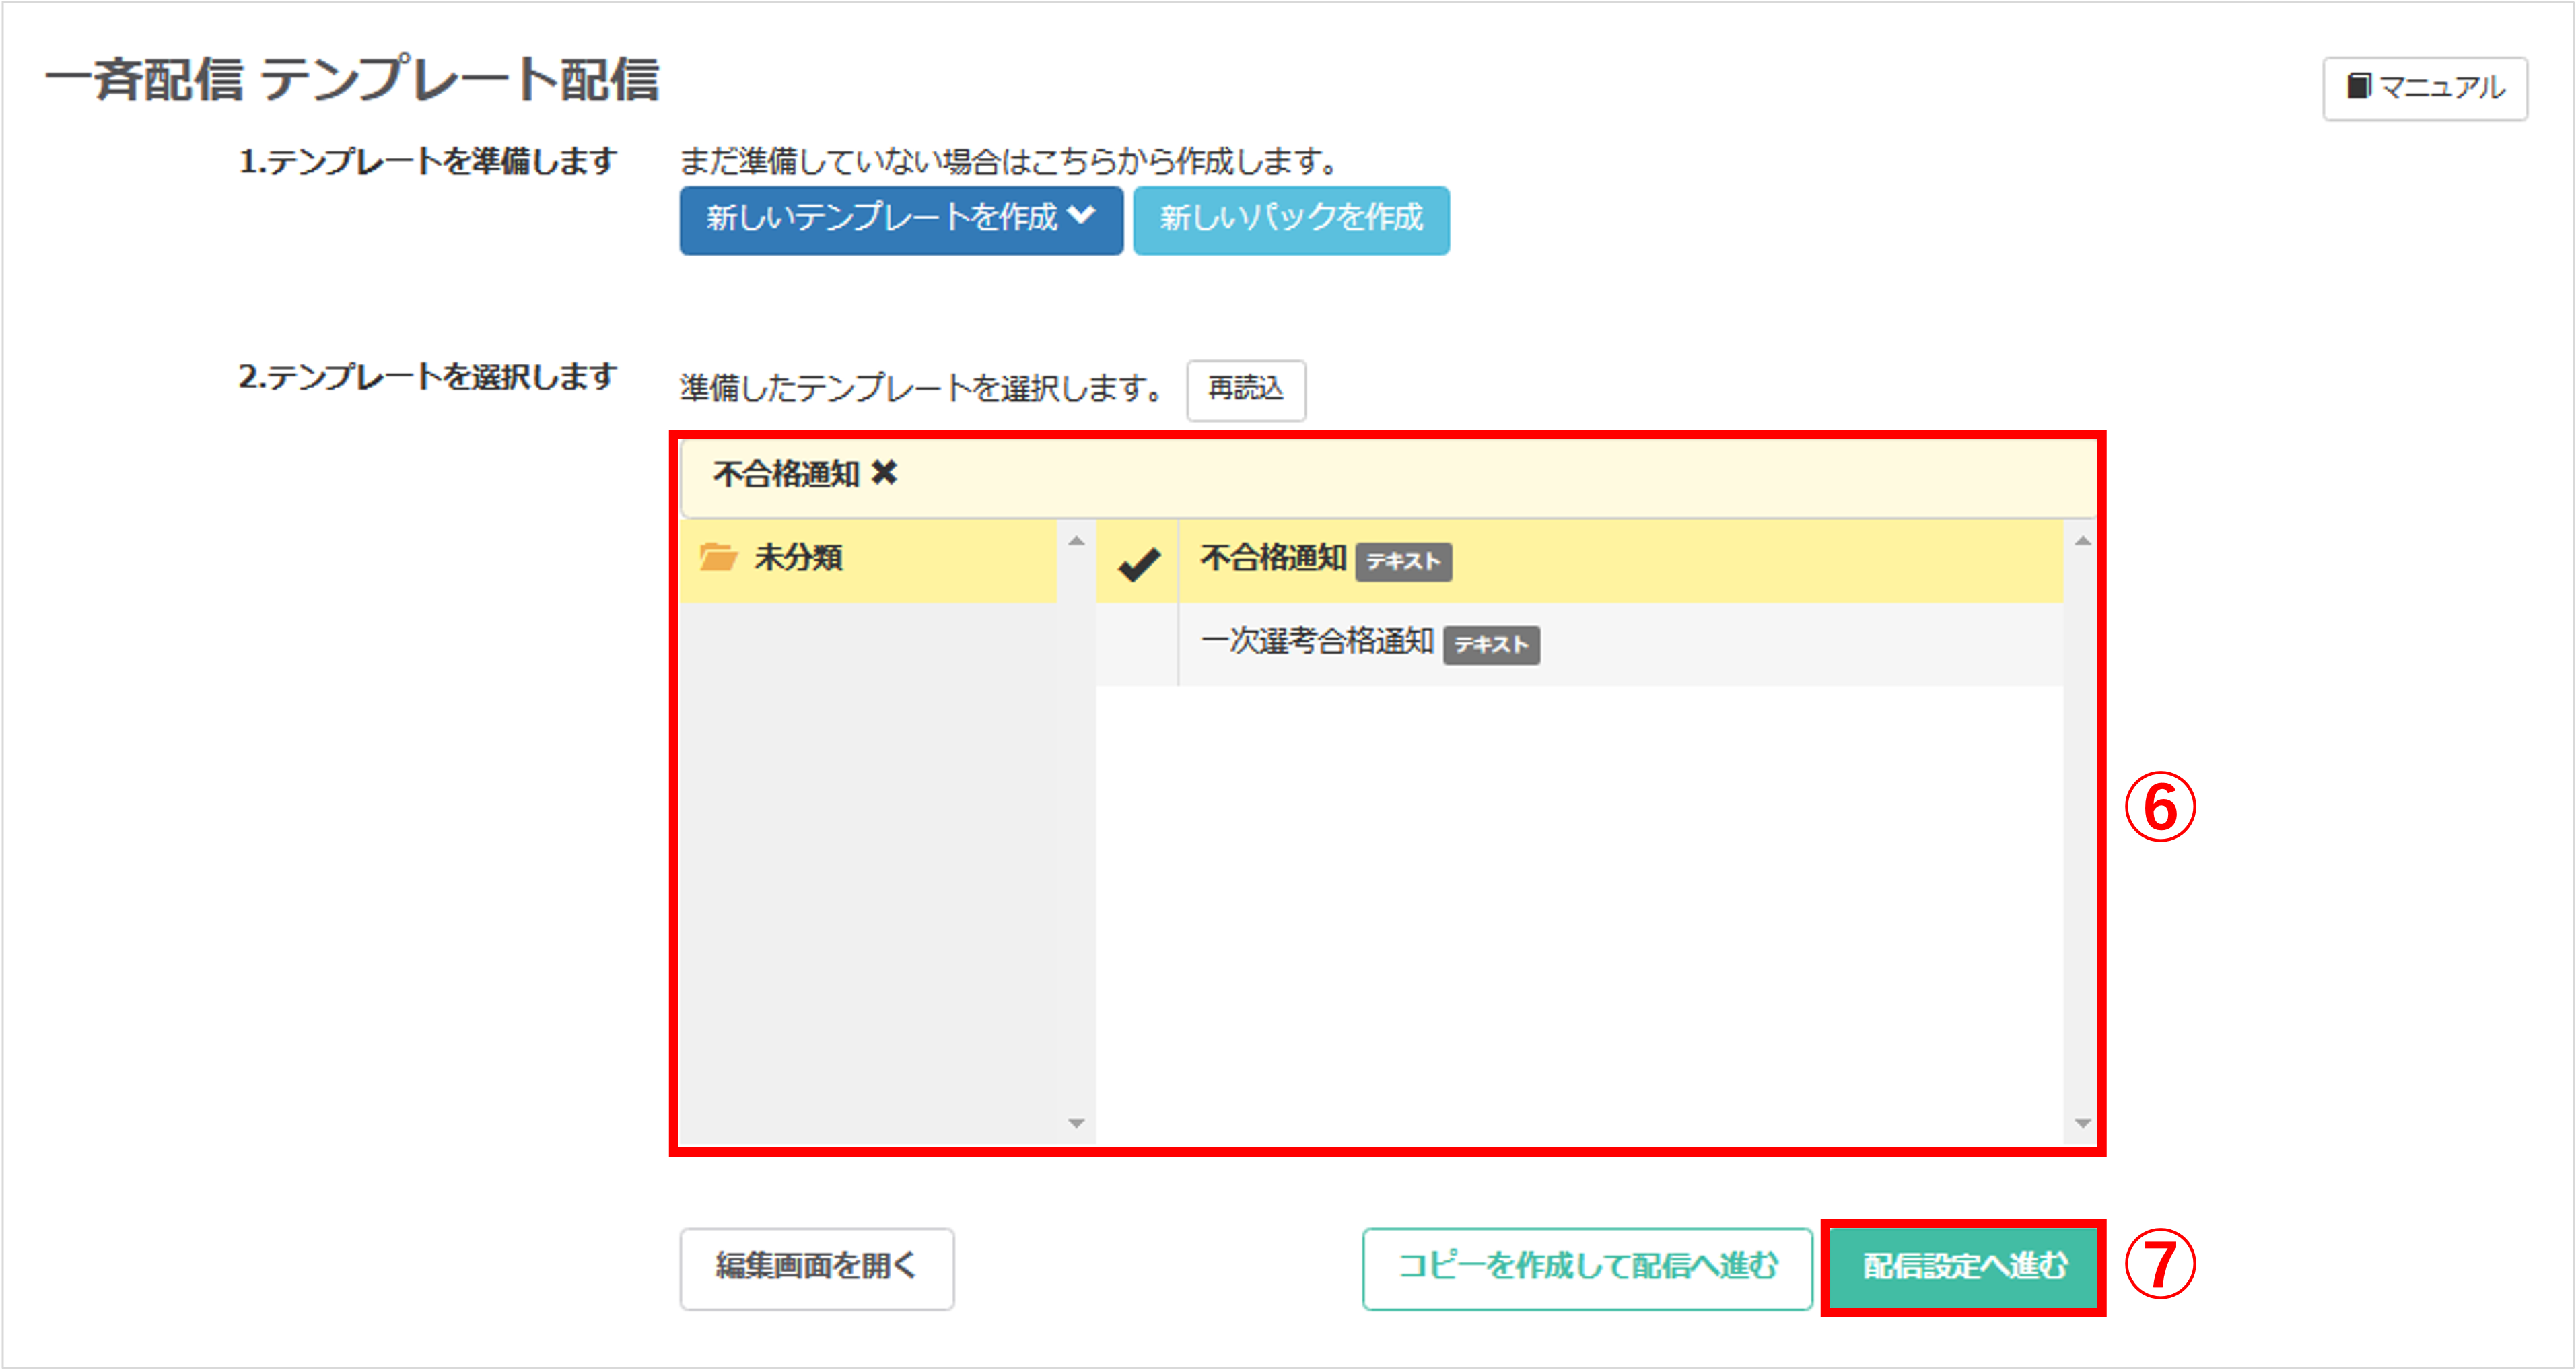Proceed with 配信設定へ進む button
Image resolution: width=2576 pixels, height=1370 pixels.
1963,1267
